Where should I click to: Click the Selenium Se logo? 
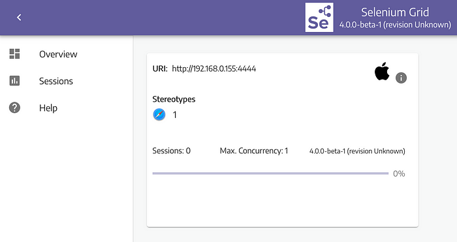(319, 18)
